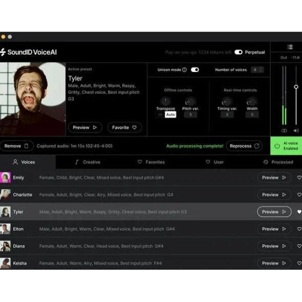Switch to the Favorites tab
This screenshot has height=302, width=302.
click(151, 162)
